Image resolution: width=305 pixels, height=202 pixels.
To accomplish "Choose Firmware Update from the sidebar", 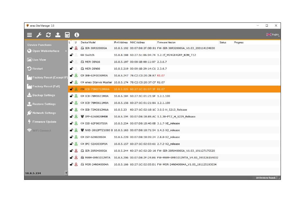I will [44, 122].
